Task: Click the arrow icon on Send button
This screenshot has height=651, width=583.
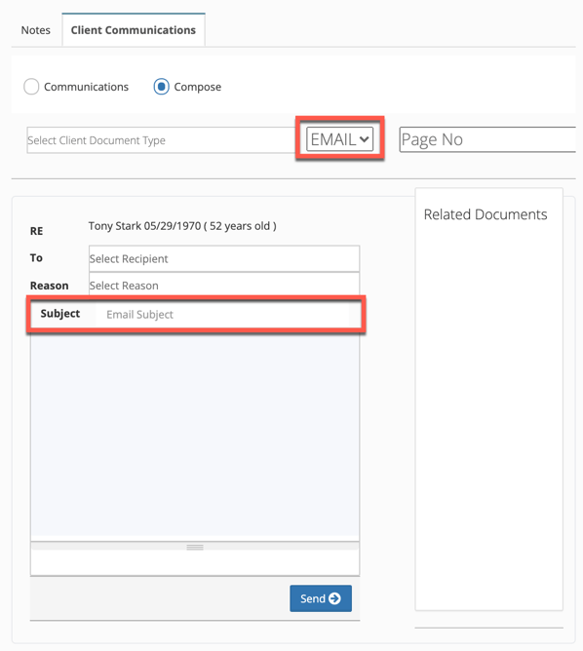Action: 334,598
